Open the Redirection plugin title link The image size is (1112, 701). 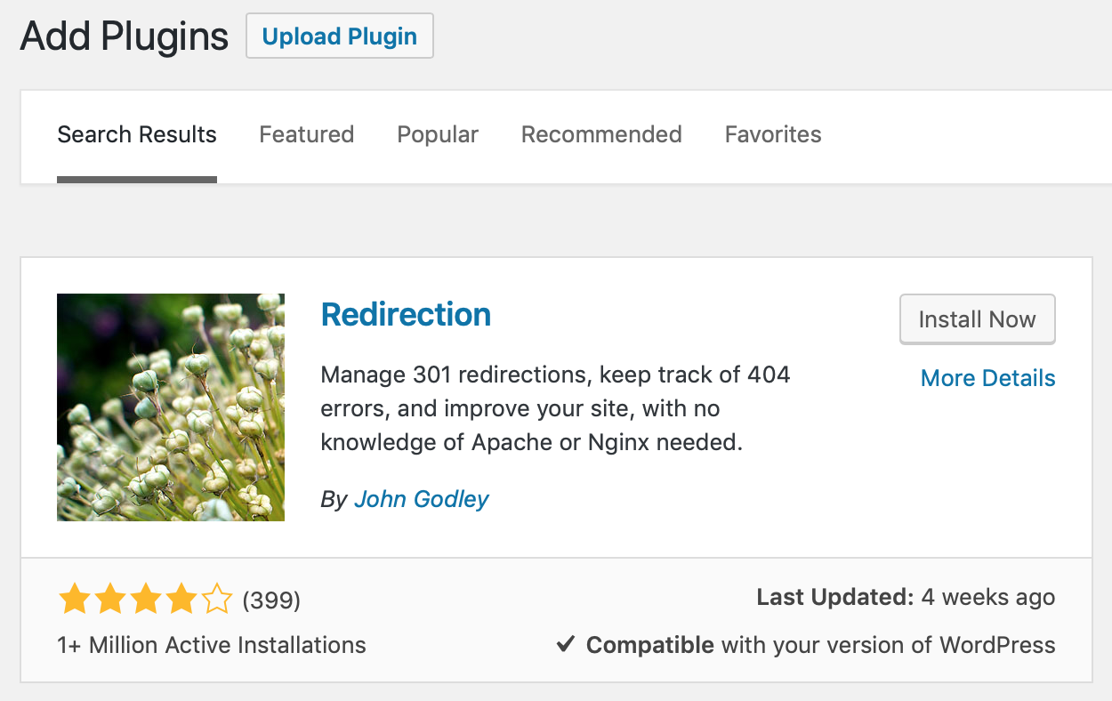pyautogui.click(x=406, y=314)
